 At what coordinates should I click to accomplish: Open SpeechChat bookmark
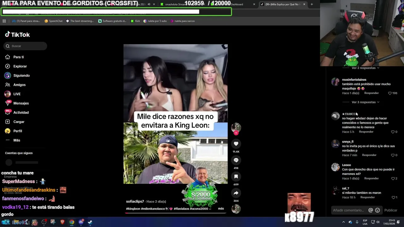point(54,21)
